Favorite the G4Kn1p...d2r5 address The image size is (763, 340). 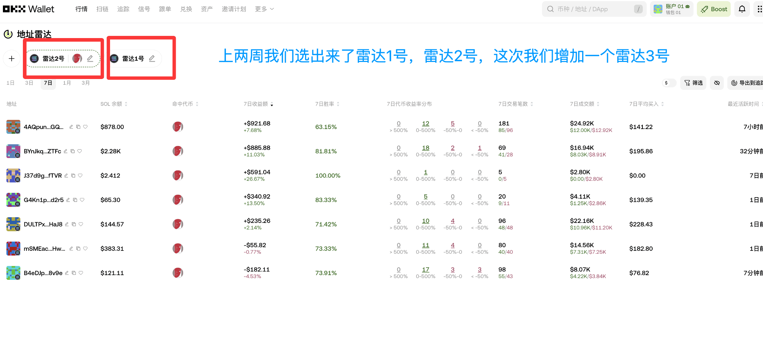[82, 200]
